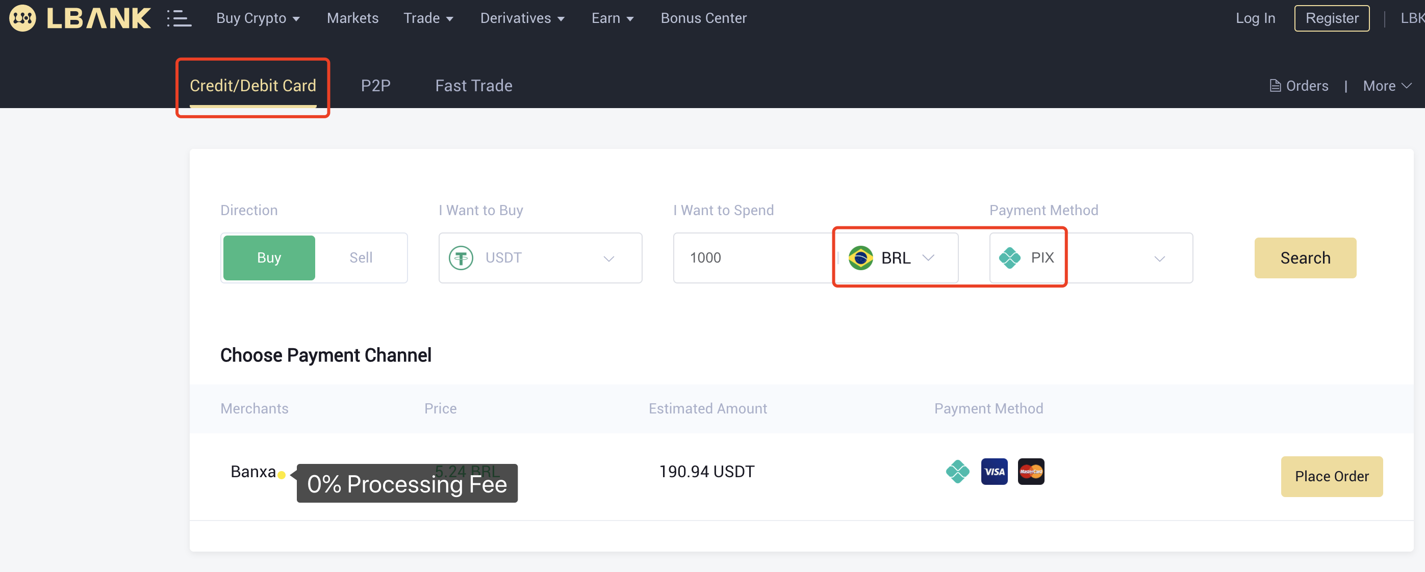
Task: Open the Trade menu
Action: tap(428, 18)
